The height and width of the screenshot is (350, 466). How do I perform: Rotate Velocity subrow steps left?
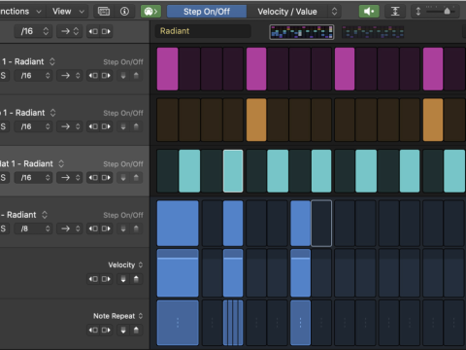point(93,279)
